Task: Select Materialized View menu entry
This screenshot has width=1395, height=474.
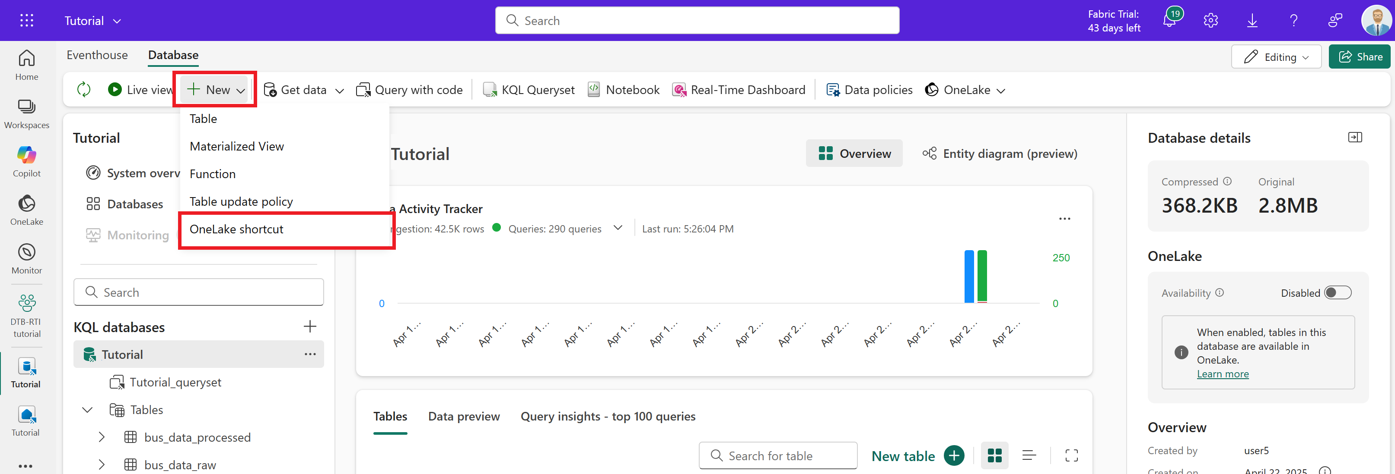Action: [x=285, y=147]
